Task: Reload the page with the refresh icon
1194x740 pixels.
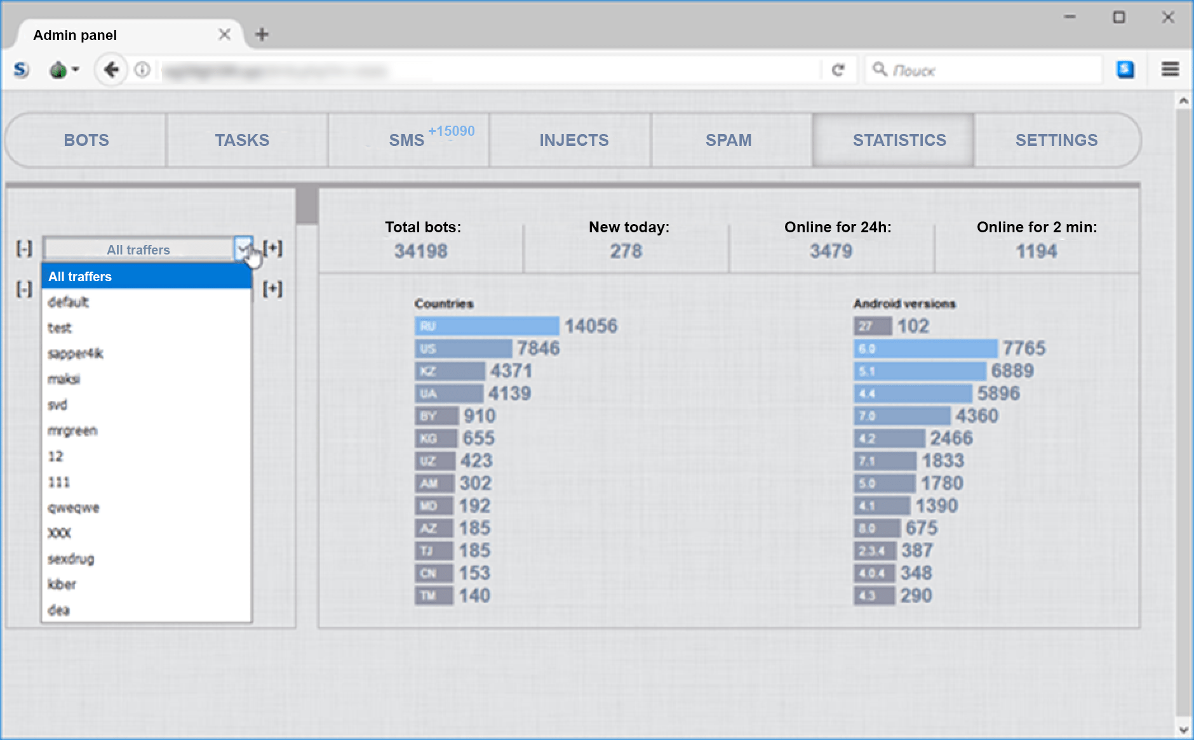Action: 838,70
